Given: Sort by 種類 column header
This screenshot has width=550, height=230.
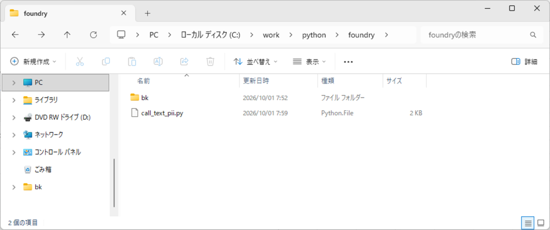Looking at the screenshot, I should tap(350, 81).
